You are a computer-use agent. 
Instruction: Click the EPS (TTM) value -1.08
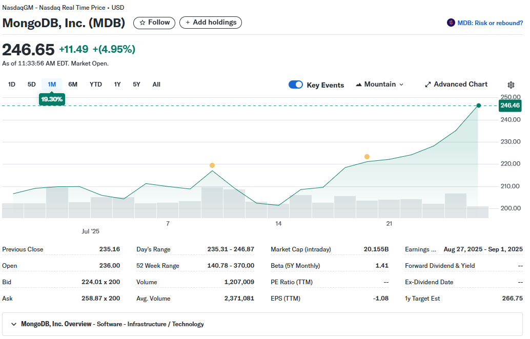point(381,299)
